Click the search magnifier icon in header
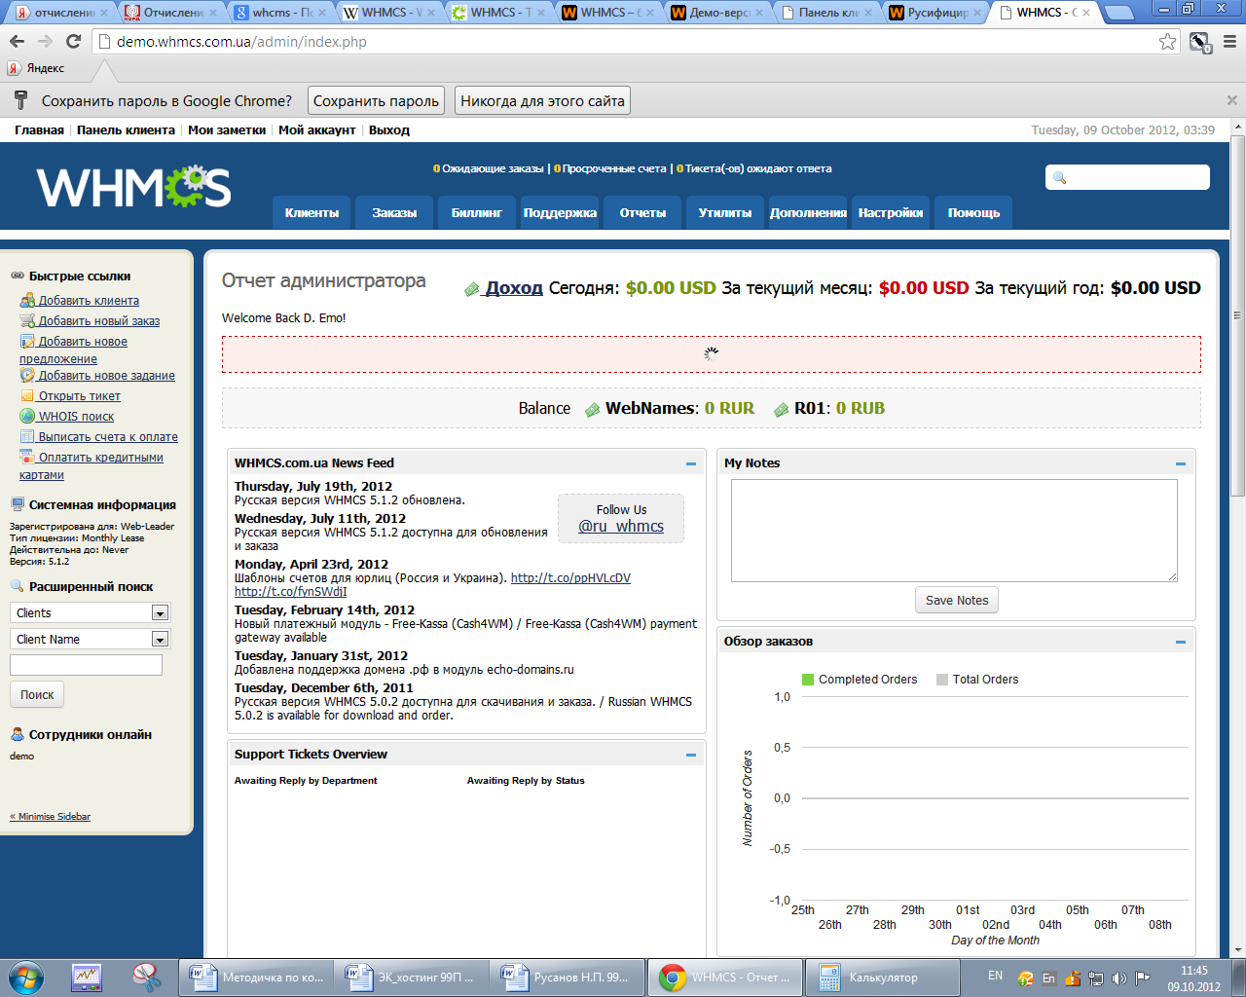 [x=1060, y=178]
